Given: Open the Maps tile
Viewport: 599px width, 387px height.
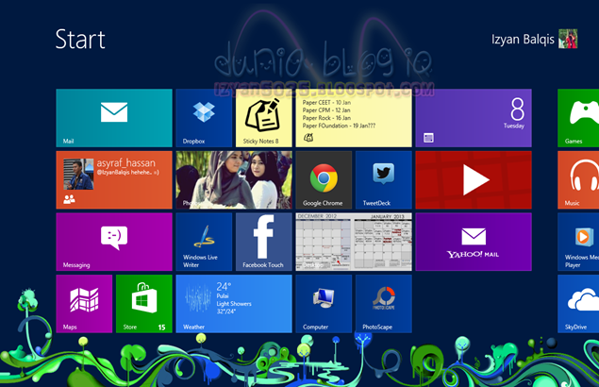Looking at the screenshot, I should click(x=84, y=304).
